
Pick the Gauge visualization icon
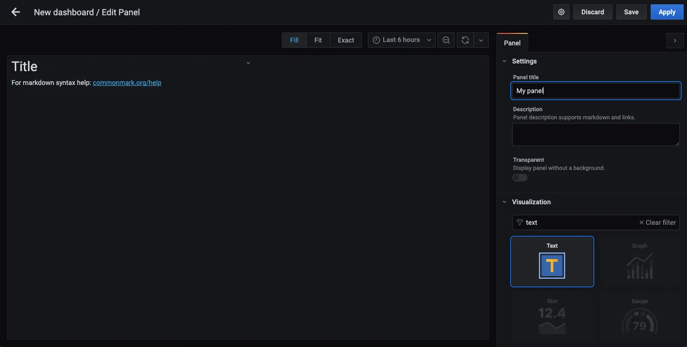pos(639,321)
